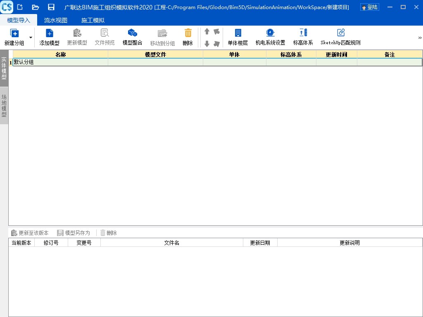423x317 pixels.
Task: Click the 当前版本 column header
Action: pos(21,243)
